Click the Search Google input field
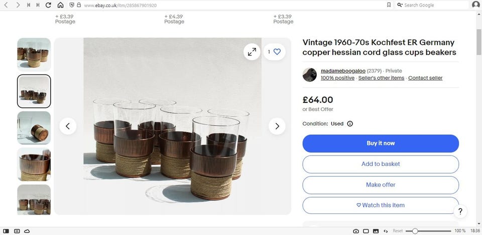This screenshot has height=235, width=482. pos(432,5)
